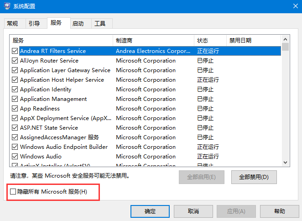The height and width of the screenshot is (221, 302).
Task: Switch to the 常规 tab
Action: (13, 23)
